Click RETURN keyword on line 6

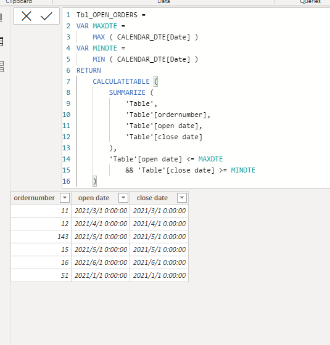pos(89,70)
